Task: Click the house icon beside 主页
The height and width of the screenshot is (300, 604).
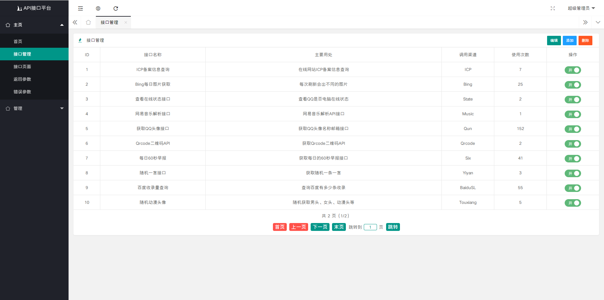Action: point(8,25)
